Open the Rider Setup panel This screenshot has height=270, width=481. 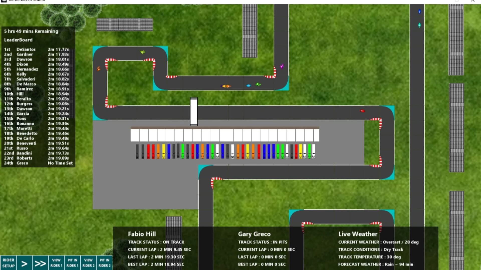tap(8, 262)
